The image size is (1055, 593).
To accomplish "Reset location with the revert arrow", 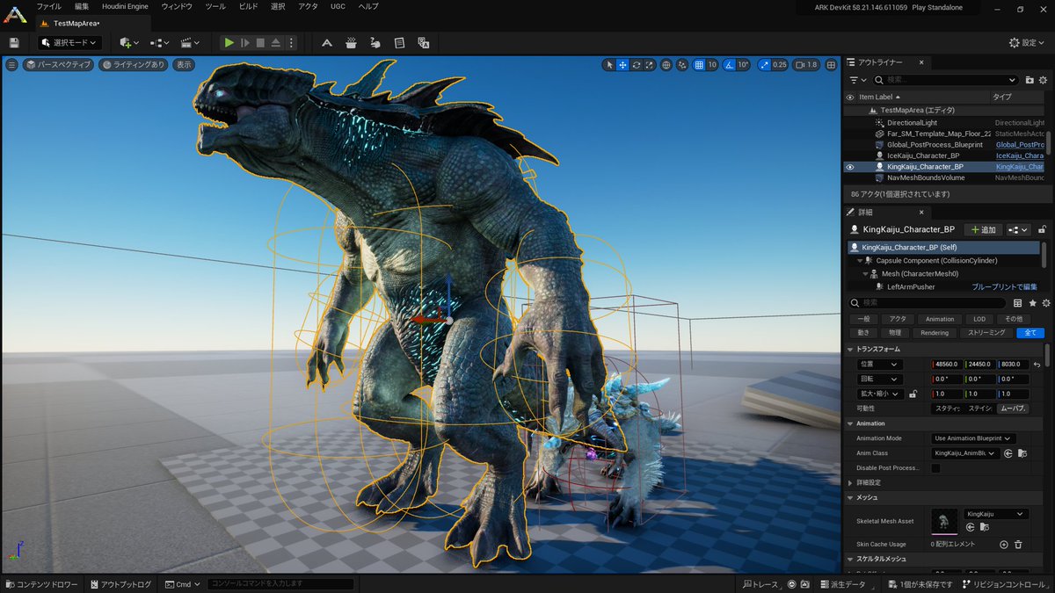I will tap(1037, 365).
